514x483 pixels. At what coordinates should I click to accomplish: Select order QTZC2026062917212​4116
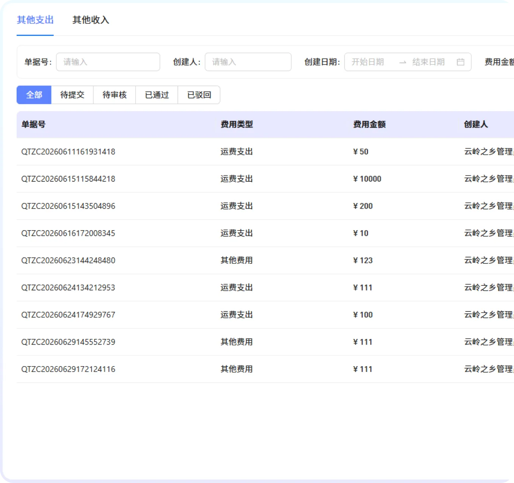point(68,369)
